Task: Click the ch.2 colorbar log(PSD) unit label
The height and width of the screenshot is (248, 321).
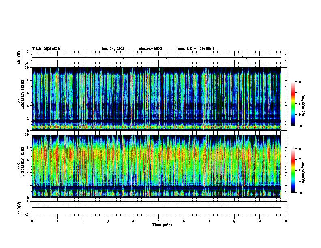Action: coord(304,172)
